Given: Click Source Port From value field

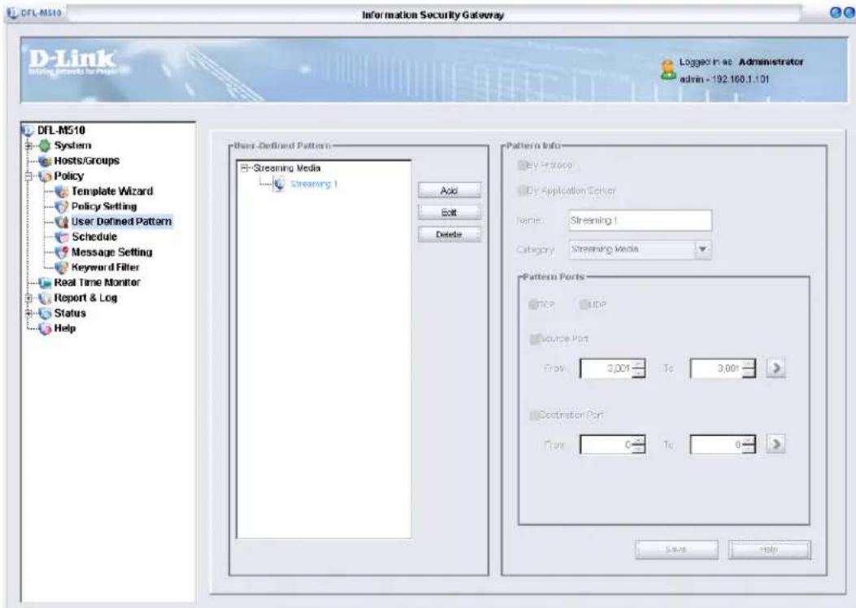Looking at the screenshot, I should click(606, 368).
